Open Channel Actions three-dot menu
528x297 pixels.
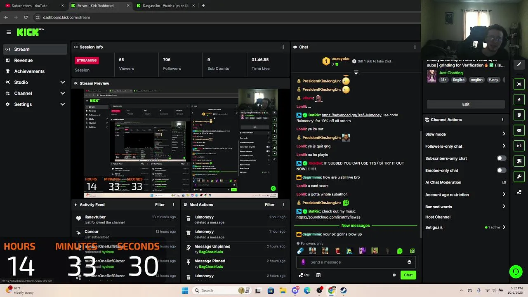coord(502,120)
